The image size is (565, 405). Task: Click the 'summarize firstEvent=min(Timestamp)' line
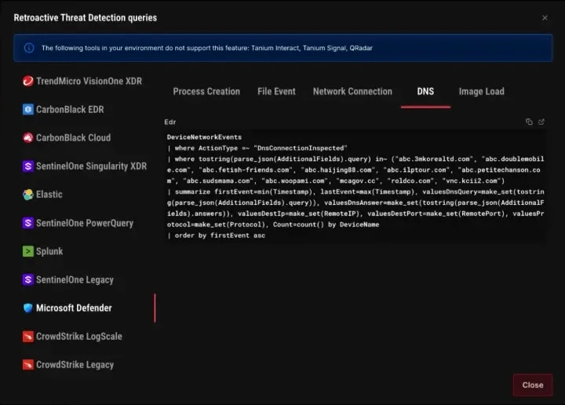(x=242, y=192)
